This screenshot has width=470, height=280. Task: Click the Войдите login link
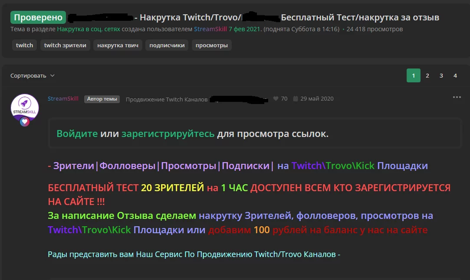tap(77, 133)
